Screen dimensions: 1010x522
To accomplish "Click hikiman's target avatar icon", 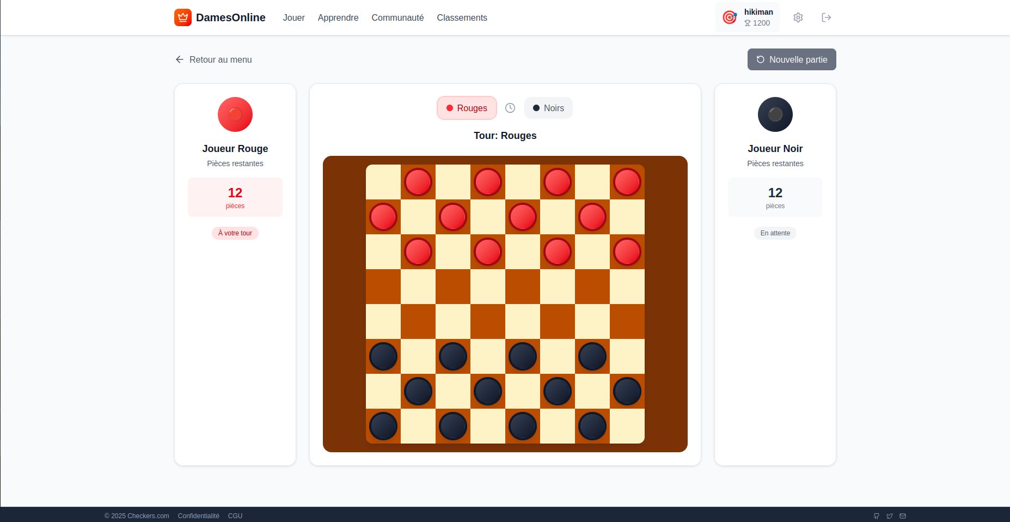I will pyautogui.click(x=729, y=17).
